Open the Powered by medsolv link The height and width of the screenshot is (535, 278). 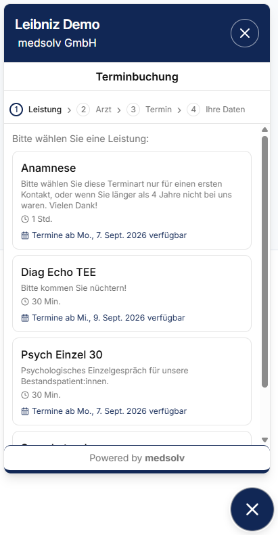(x=137, y=458)
